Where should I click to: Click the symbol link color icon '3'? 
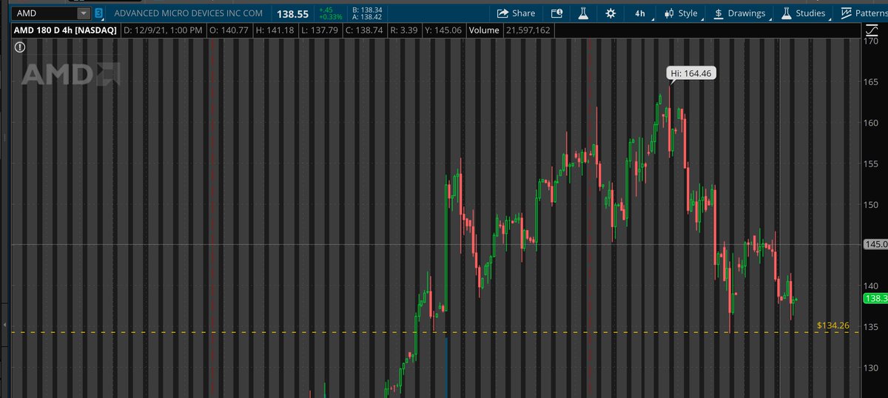(98, 13)
